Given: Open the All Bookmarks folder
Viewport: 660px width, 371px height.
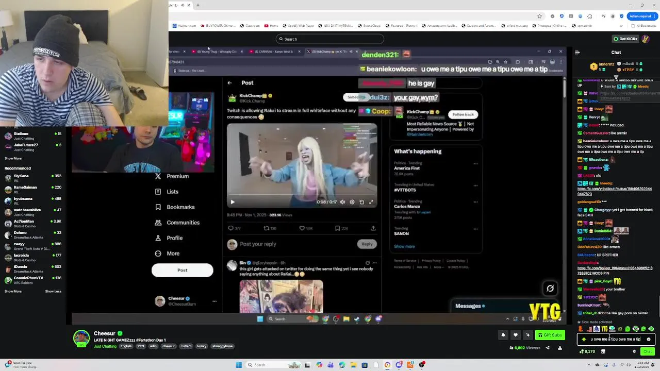Looking at the screenshot, I should pos(644,26).
